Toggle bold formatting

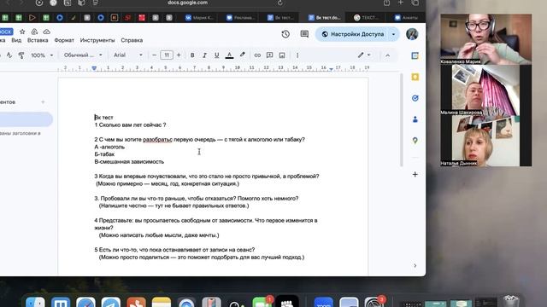tap(192, 55)
